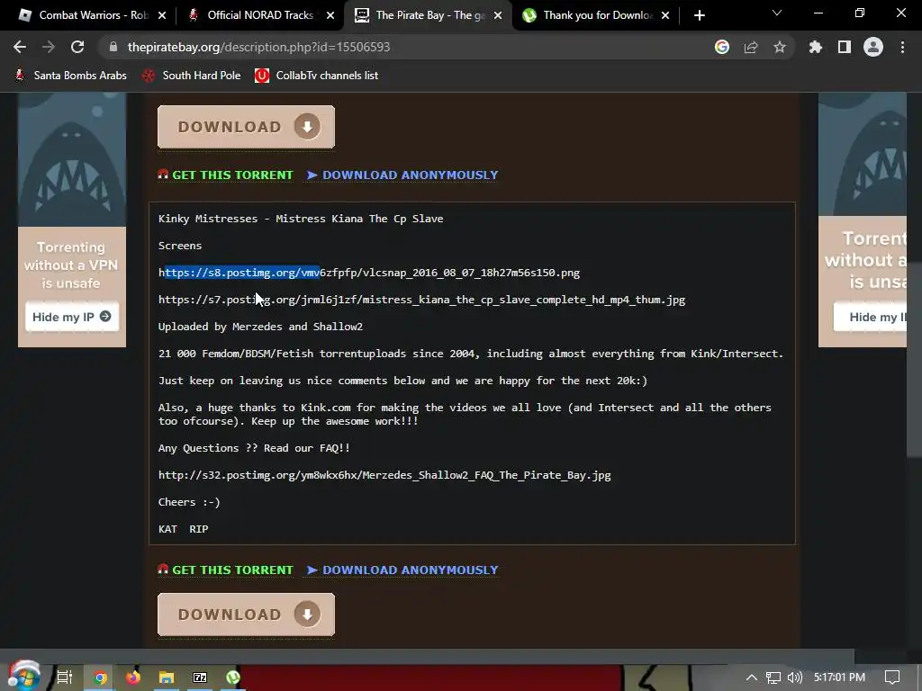Screen dimensions: 922x691
Task: Click the magnet icon by upper GET THIS TORRENT
Action: [x=163, y=175]
